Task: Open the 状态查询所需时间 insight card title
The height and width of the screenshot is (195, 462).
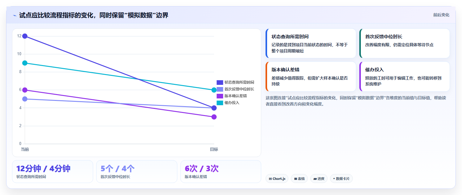Action: point(290,36)
